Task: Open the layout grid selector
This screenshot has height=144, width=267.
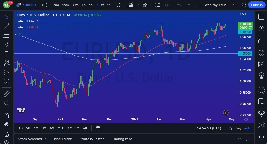Action: (x=145, y=5)
